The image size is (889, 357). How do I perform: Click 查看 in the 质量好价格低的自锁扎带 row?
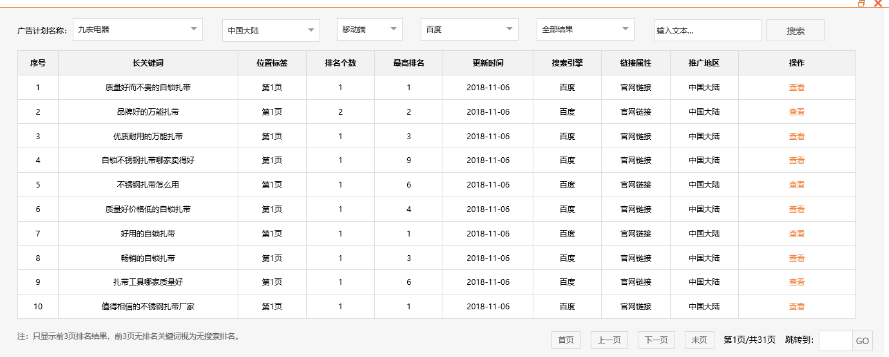point(797,209)
